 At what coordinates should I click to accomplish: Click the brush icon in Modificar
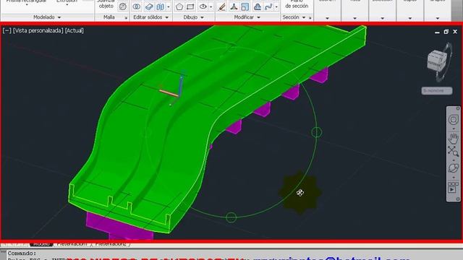pyautogui.click(x=222, y=6)
